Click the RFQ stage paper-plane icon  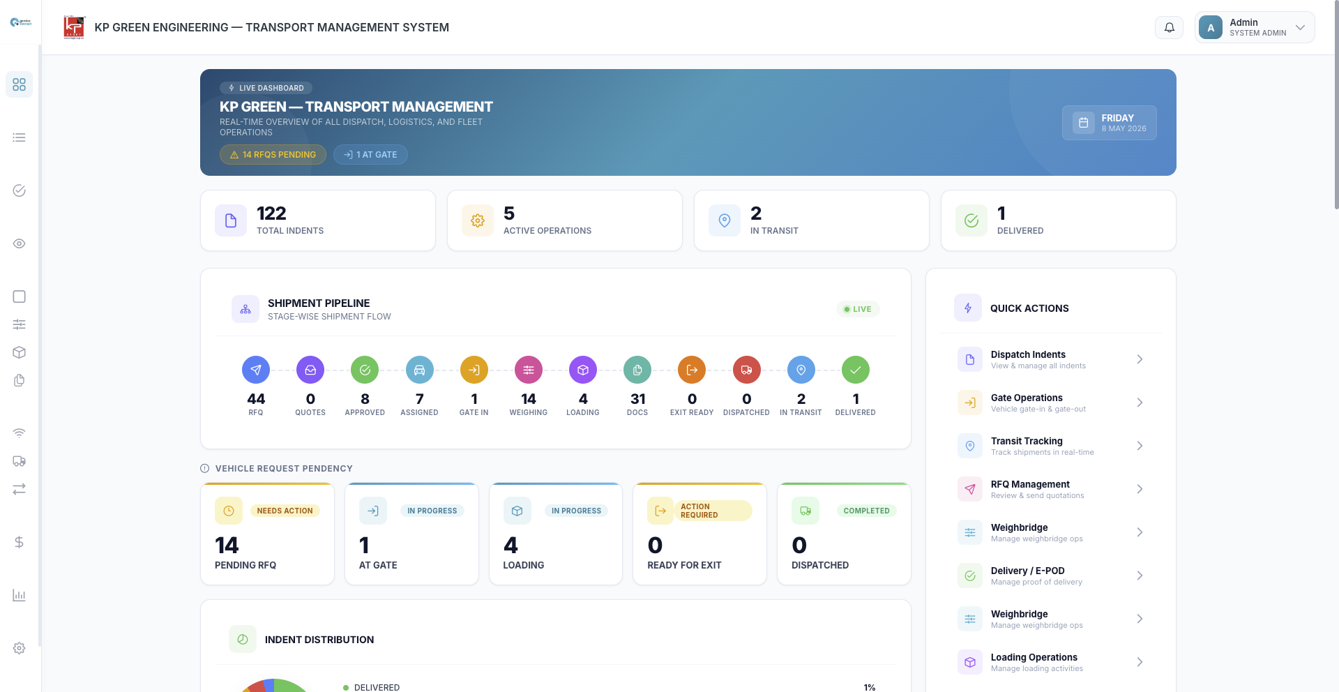(256, 370)
